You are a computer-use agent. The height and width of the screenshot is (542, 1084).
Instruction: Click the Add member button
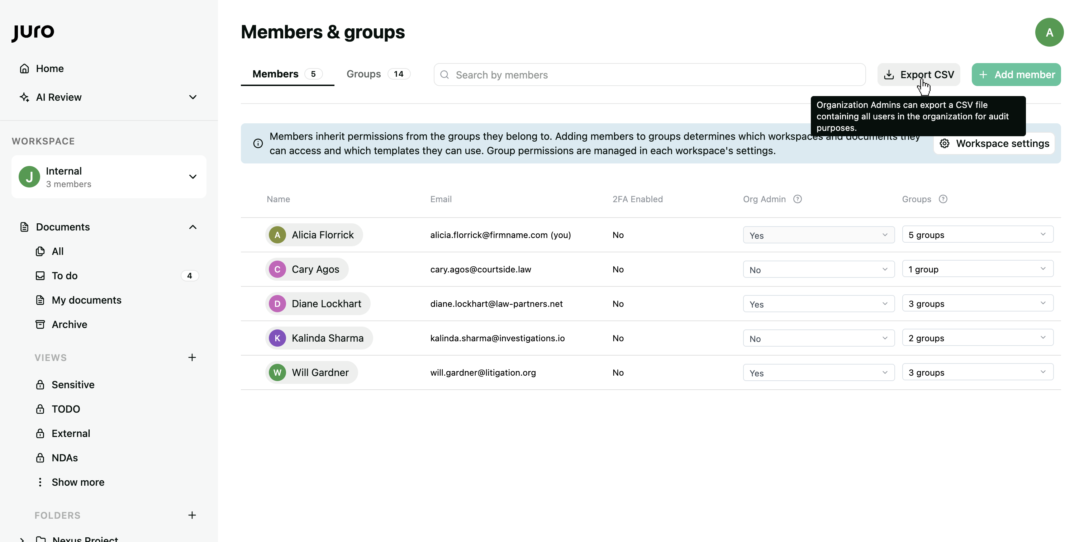tap(1016, 75)
